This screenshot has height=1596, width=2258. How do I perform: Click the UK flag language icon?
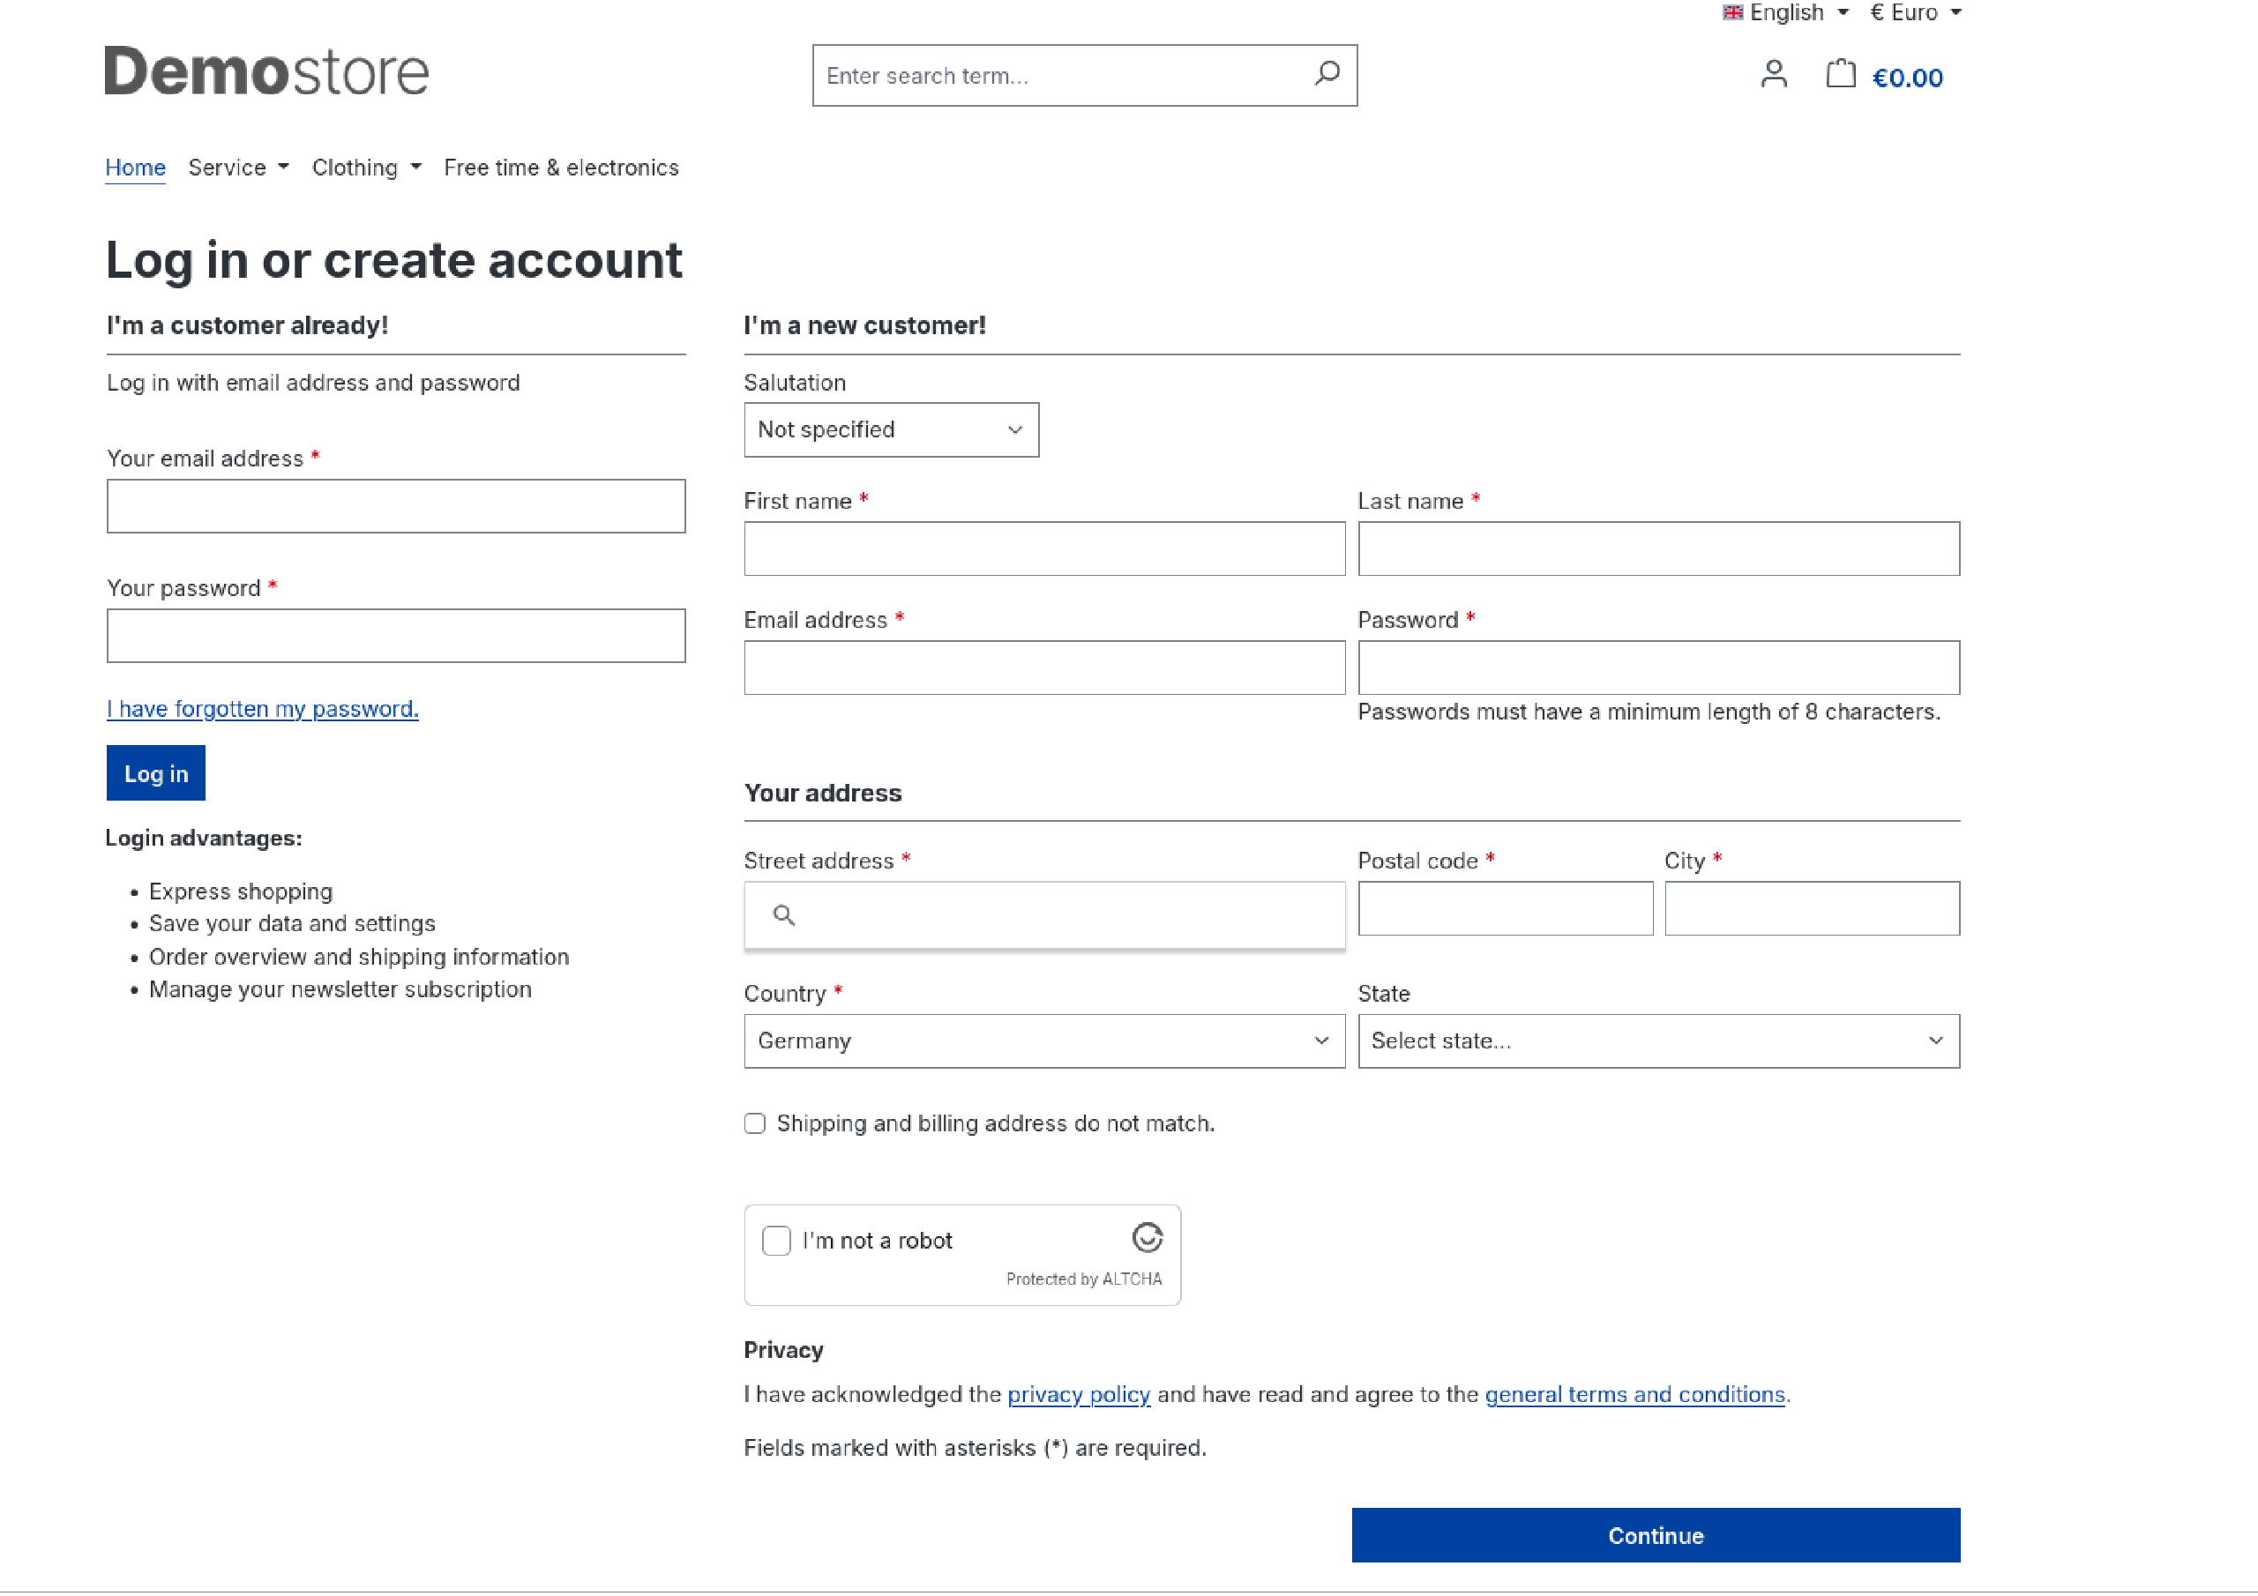(1731, 12)
